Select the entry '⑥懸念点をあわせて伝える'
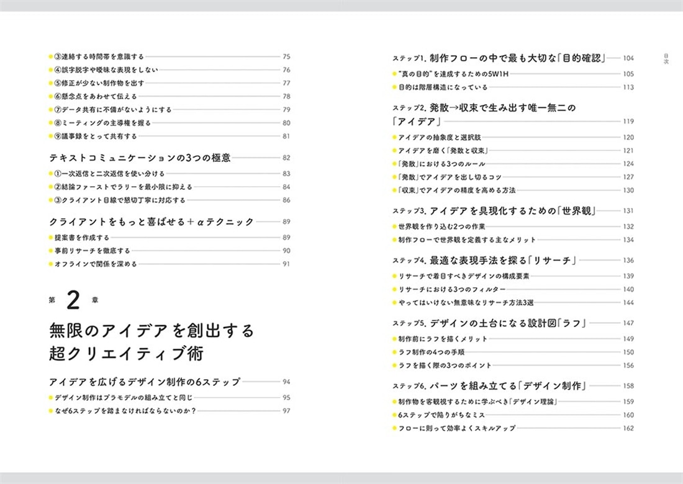The image size is (683, 484). tap(96, 96)
